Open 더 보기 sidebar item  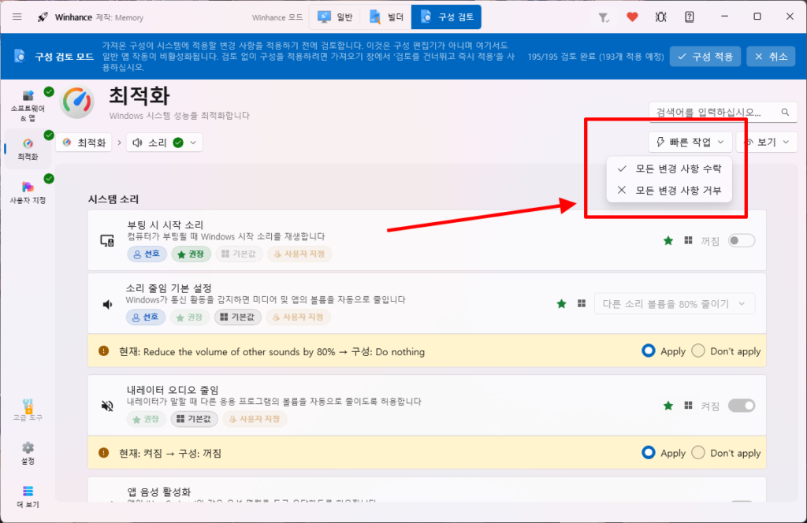(x=28, y=496)
